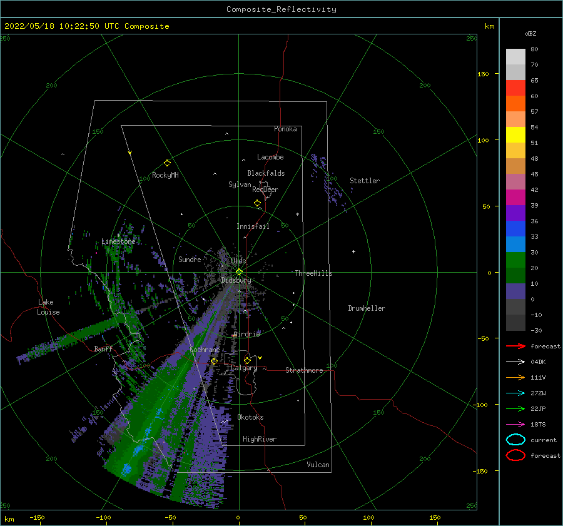The width and height of the screenshot is (563, 526).
Task: Click the blue 36 dBZ legend swatch
Action: (515, 229)
